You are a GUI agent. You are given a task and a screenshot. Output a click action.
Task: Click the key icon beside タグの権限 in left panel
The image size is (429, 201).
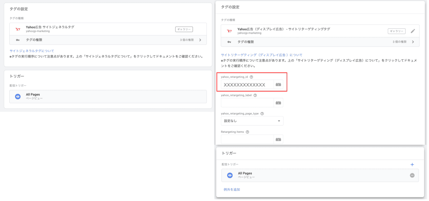[x=18, y=40]
